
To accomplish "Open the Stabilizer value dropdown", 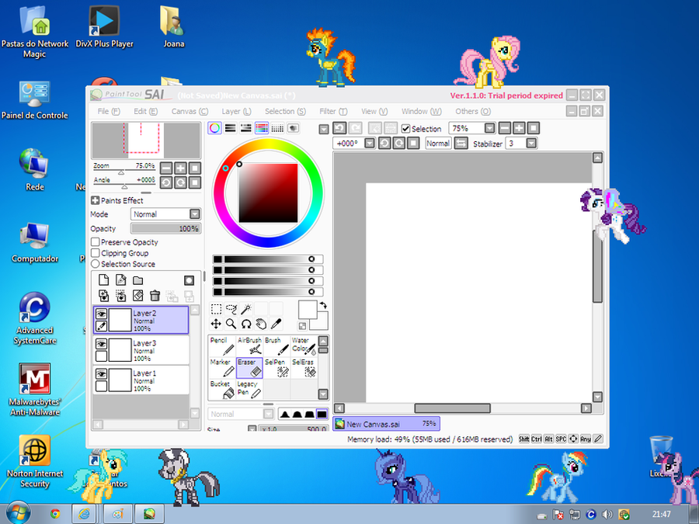I will [531, 144].
